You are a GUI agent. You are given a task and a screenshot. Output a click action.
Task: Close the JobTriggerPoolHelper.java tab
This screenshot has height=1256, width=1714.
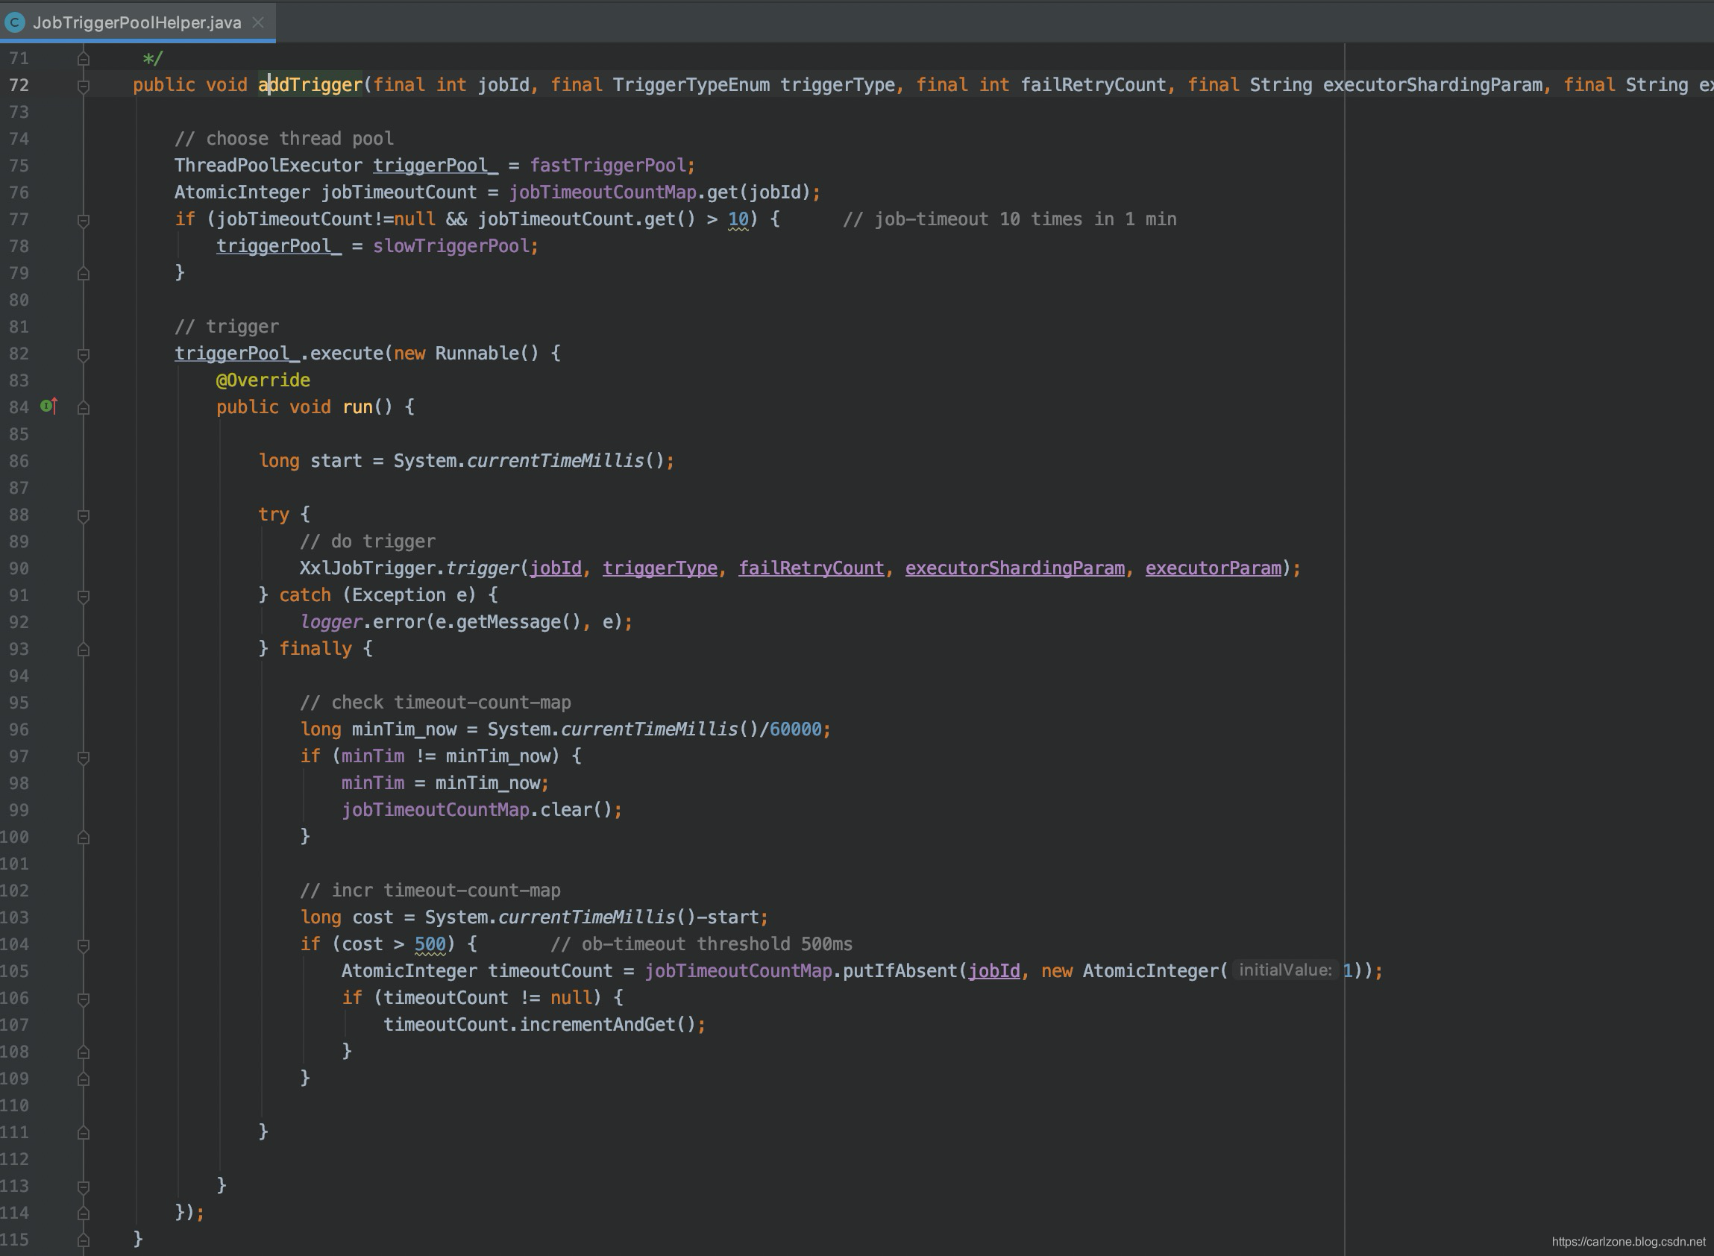click(x=258, y=22)
